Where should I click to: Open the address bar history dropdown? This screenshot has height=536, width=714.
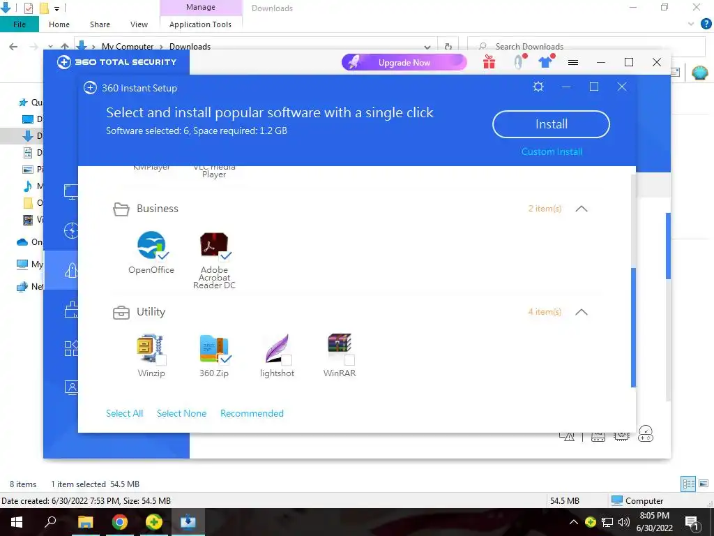click(x=427, y=47)
